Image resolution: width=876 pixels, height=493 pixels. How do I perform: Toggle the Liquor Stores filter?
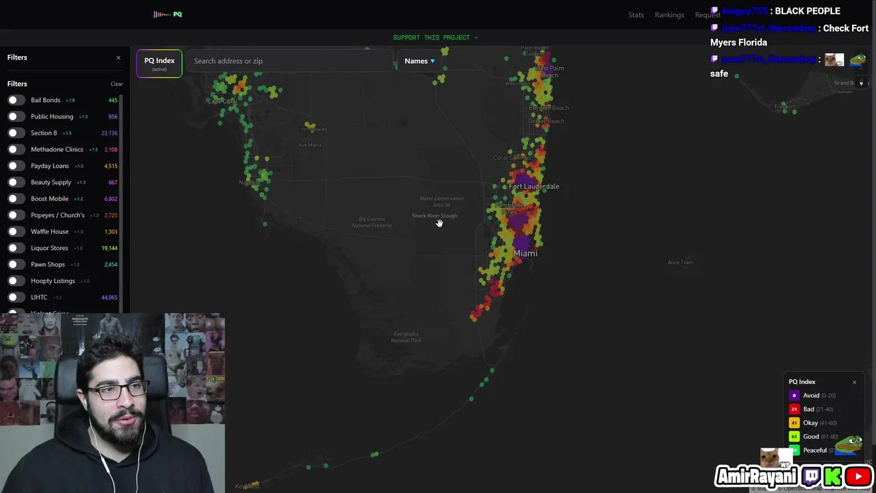[x=16, y=248]
